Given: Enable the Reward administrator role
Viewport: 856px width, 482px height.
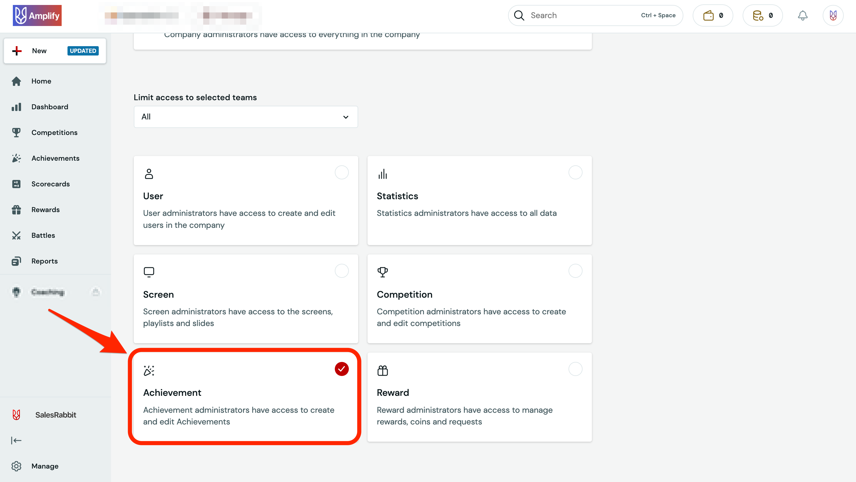Looking at the screenshot, I should point(575,369).
